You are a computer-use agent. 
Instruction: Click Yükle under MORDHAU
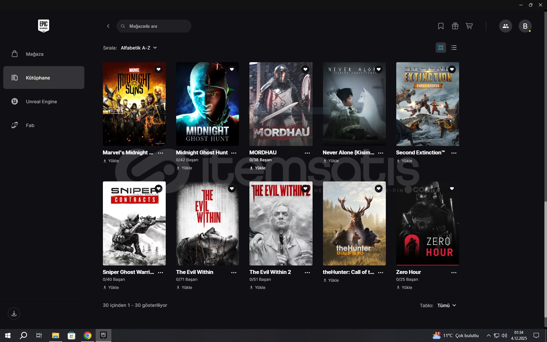(258, 168)
